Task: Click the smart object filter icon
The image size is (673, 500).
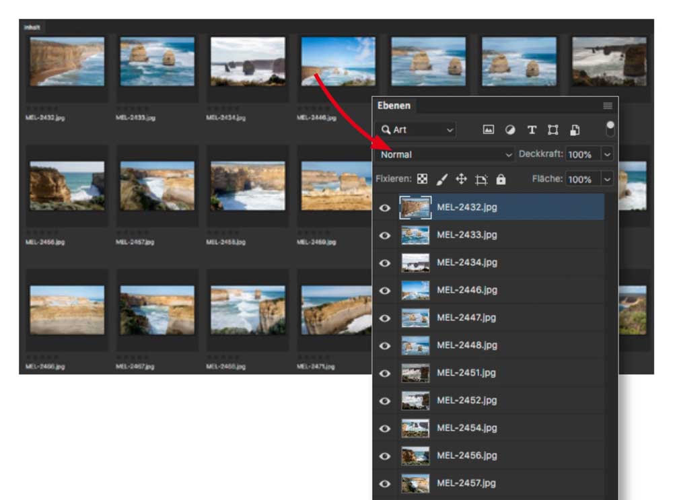Action: coord(575,130)
